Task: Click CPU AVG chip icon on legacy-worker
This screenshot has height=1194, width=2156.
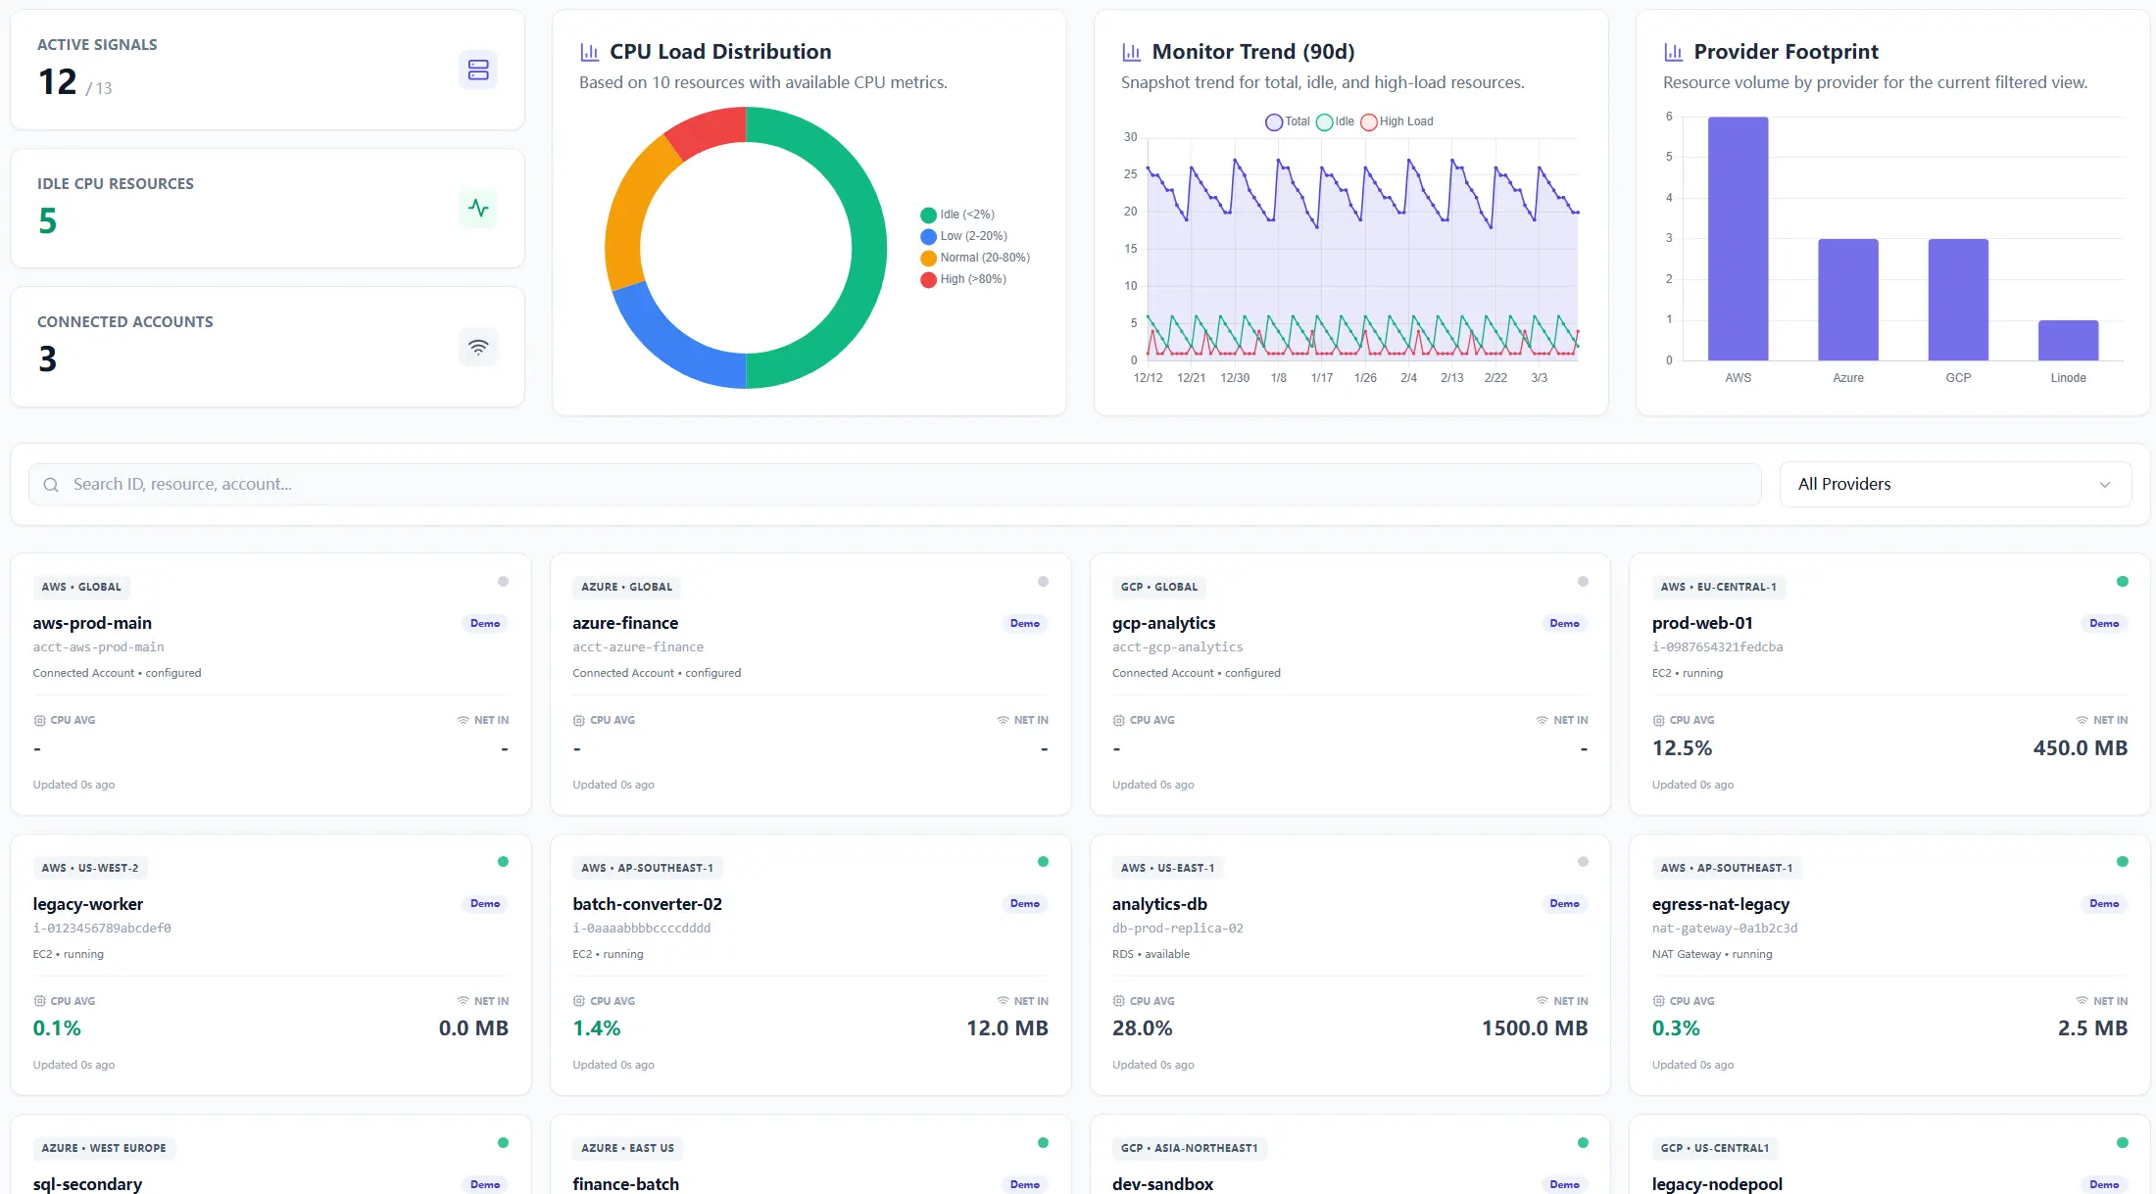Action: (x=39, y=1001)
